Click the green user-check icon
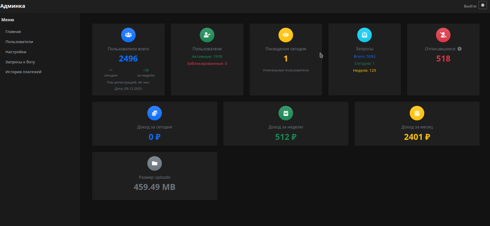The width and height of the screenshot is (490, 226). point(207,35)
